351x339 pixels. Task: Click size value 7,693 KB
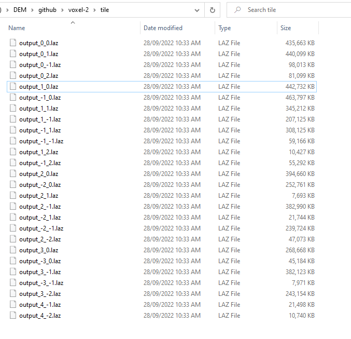[x=303, y=196]
